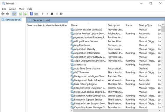
Task: Click the Restart Service icon
Action: 61,14
